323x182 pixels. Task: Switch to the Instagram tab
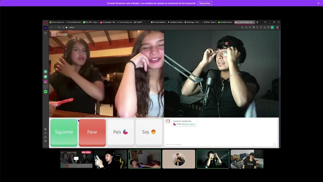(x=108, y=22)
